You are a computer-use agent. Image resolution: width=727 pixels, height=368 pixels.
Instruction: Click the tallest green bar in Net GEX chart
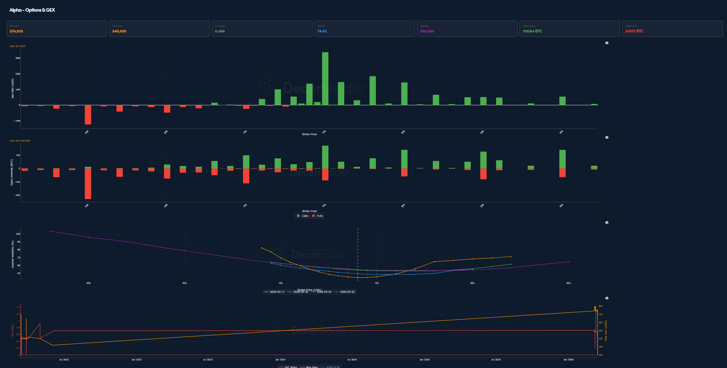pyautogui.click(x=325, y=78)
